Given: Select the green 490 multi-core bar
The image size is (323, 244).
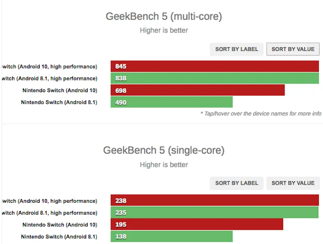Looking at the screenshot, I should (171, 102).
